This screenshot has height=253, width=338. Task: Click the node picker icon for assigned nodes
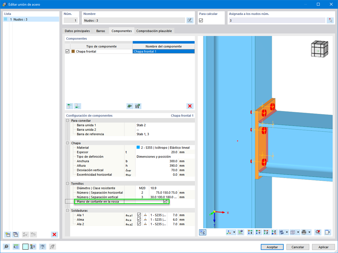(x=330, y=20)
